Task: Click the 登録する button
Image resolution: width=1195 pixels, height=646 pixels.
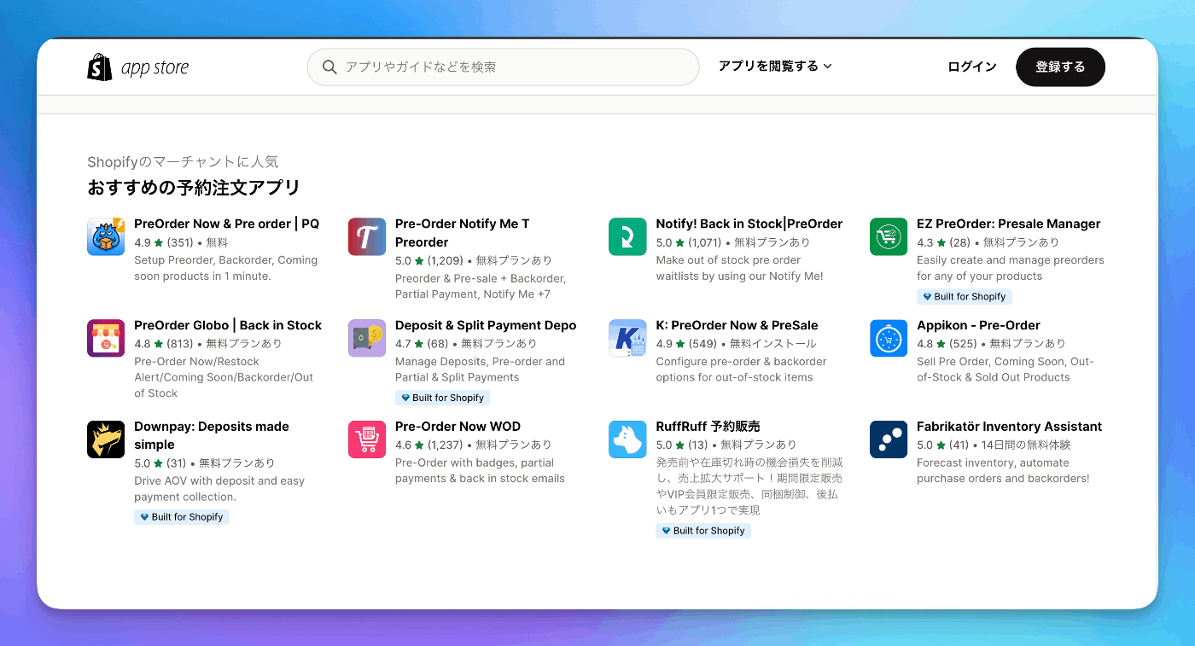Action: coord(1060,67)
